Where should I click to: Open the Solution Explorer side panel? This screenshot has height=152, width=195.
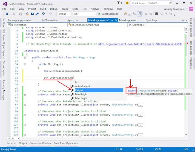pyautogui.click(x=191, y=27)
